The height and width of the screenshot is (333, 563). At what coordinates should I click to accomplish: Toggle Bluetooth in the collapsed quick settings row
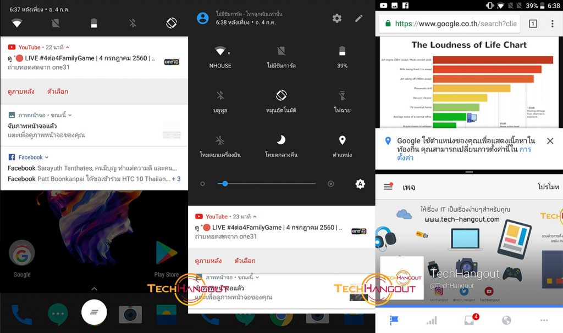coord(133,23)
